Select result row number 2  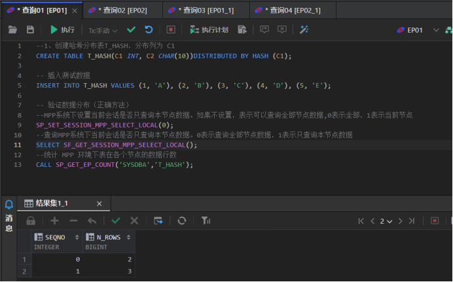[24, 272]
